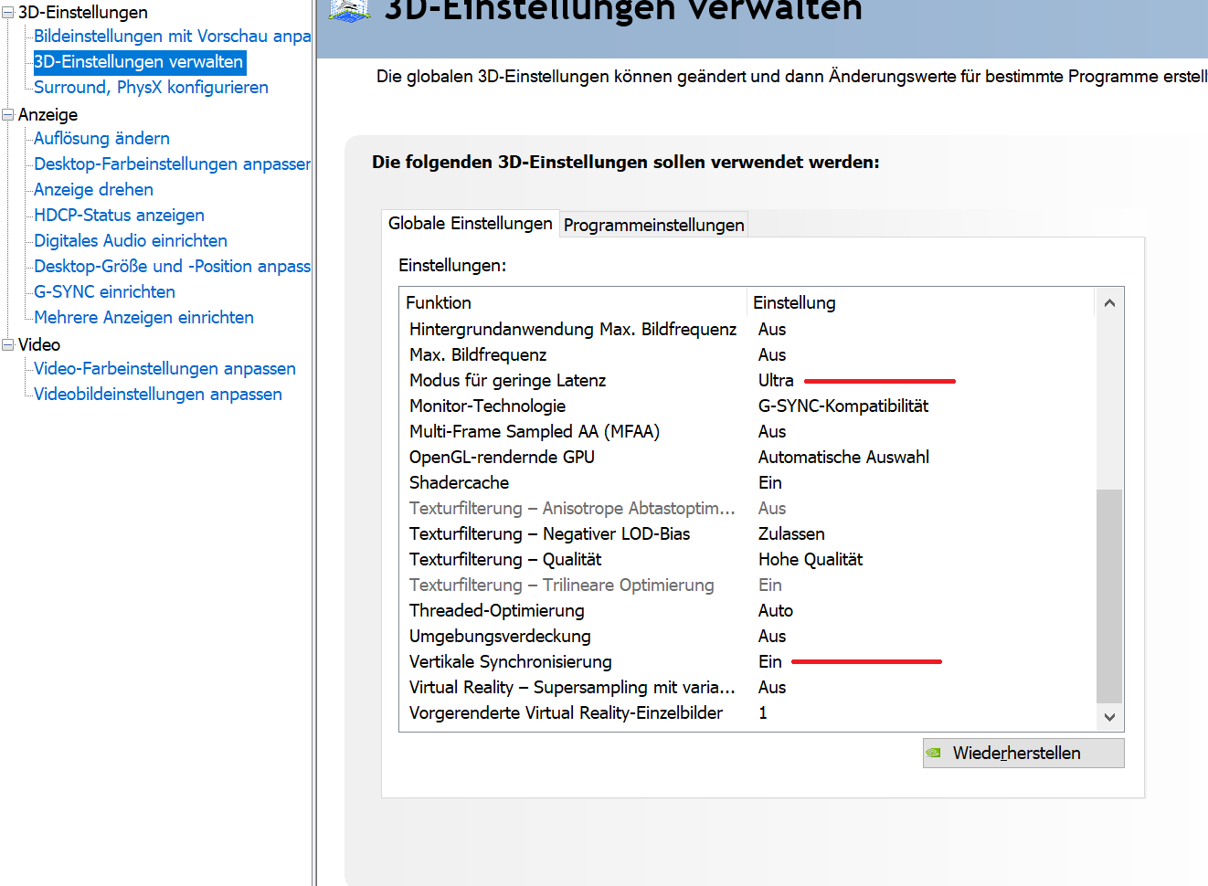This screenshot has height=886, width=1208.
Task: Select Modus für geringe Latenz row
Action: 747,380
